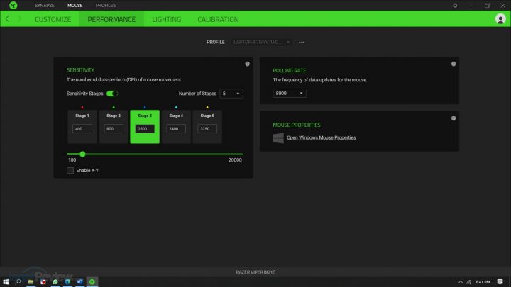511x287 pixels.
Task: Show help for the Sensitivity panel
Action: pos(246,64)
